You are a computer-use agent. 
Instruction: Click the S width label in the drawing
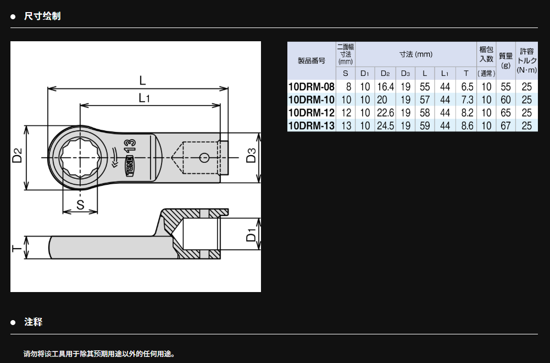coord(80,206)
